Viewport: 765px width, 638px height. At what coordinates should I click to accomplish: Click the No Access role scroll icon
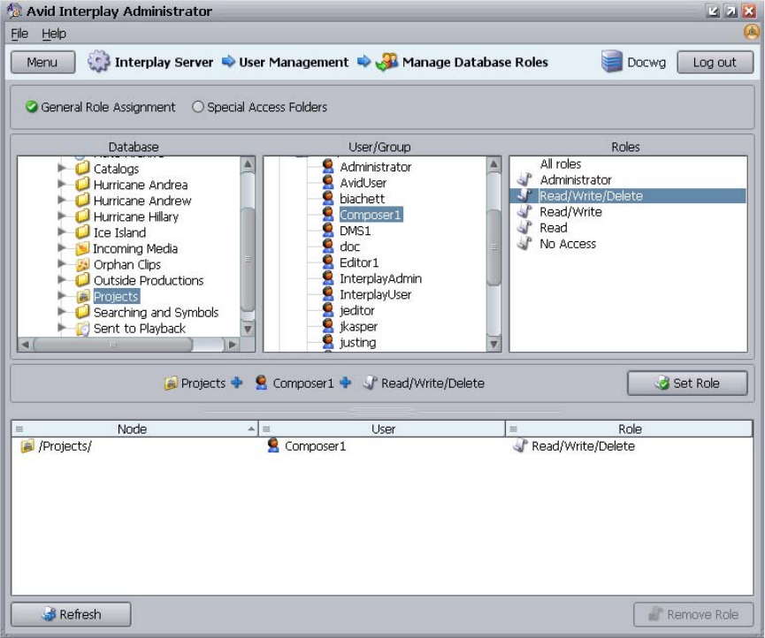tap(524, 243)
